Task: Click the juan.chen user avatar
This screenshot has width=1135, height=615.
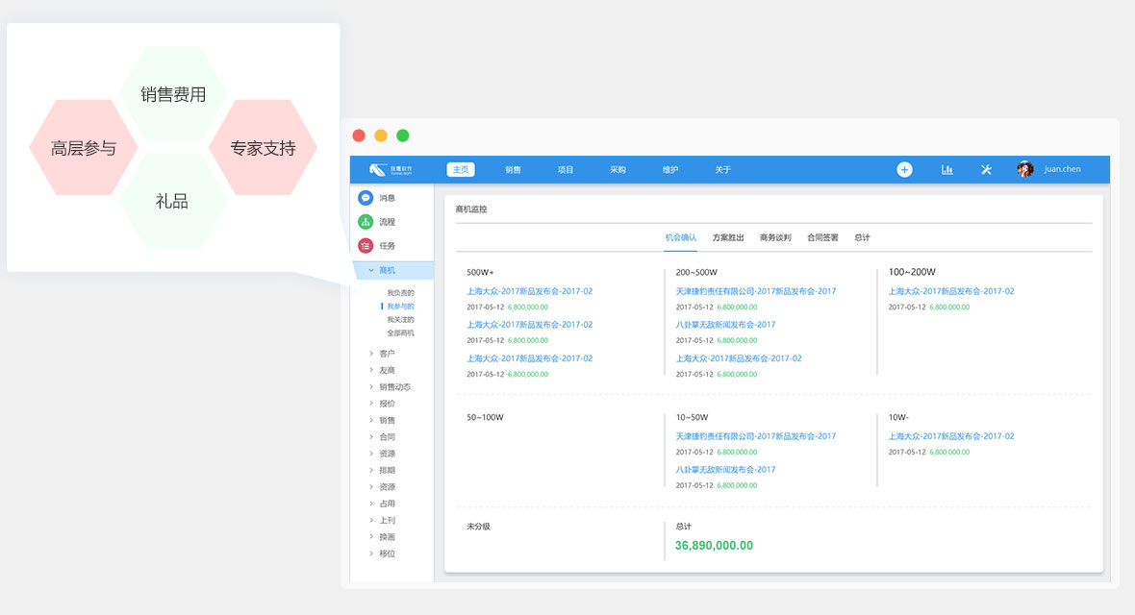Action: [1025, 170]
